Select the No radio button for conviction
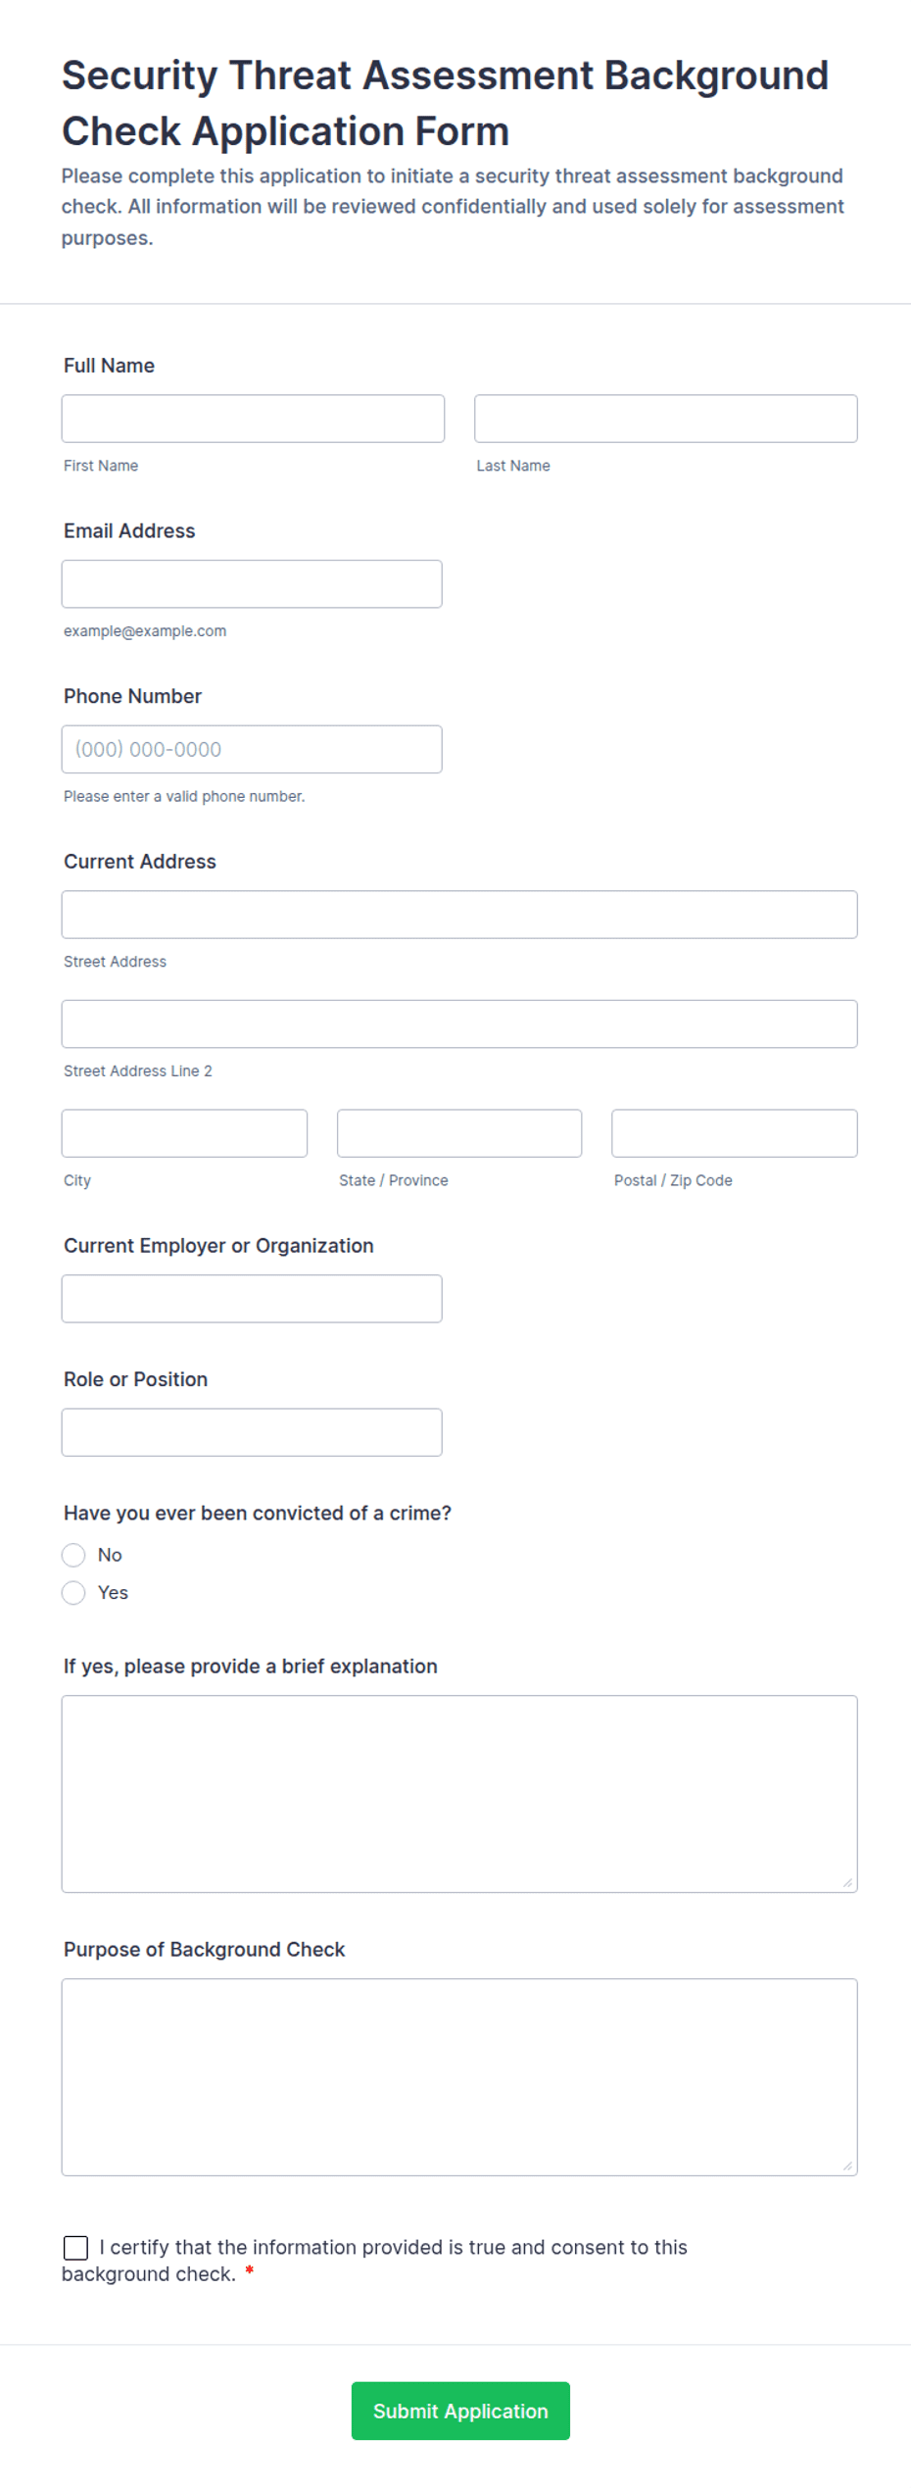The image size is (911, 2488). [x=73, y=1555]
